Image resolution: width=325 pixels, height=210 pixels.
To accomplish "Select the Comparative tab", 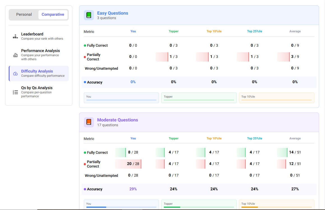I will click(x=53, y=15).
